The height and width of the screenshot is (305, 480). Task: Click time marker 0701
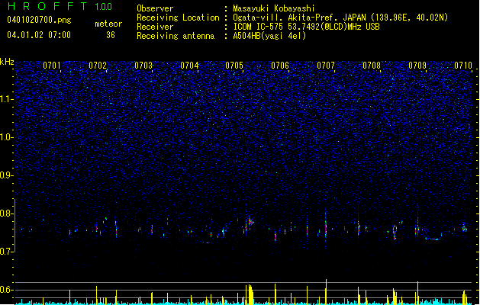coord(52,66)
